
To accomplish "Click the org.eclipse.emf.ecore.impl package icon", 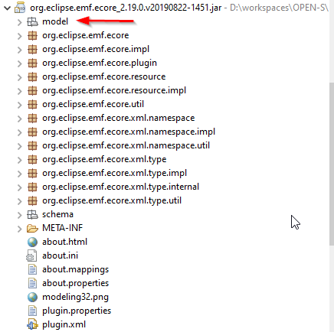I will [32, 49].
